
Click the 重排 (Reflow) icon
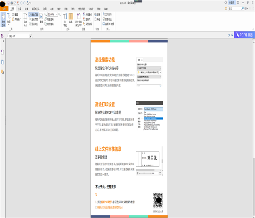(x=41, y=18)
